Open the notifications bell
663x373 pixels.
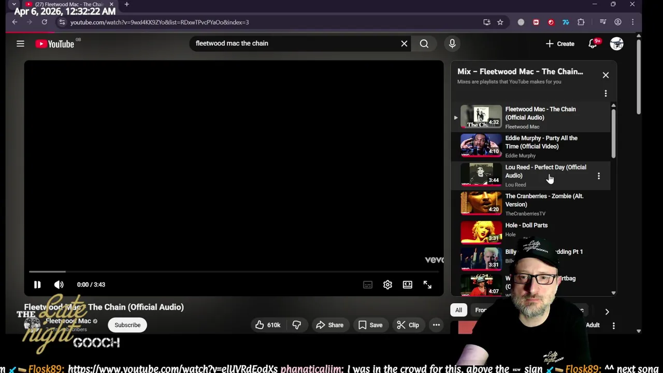(x=593, y=44)
